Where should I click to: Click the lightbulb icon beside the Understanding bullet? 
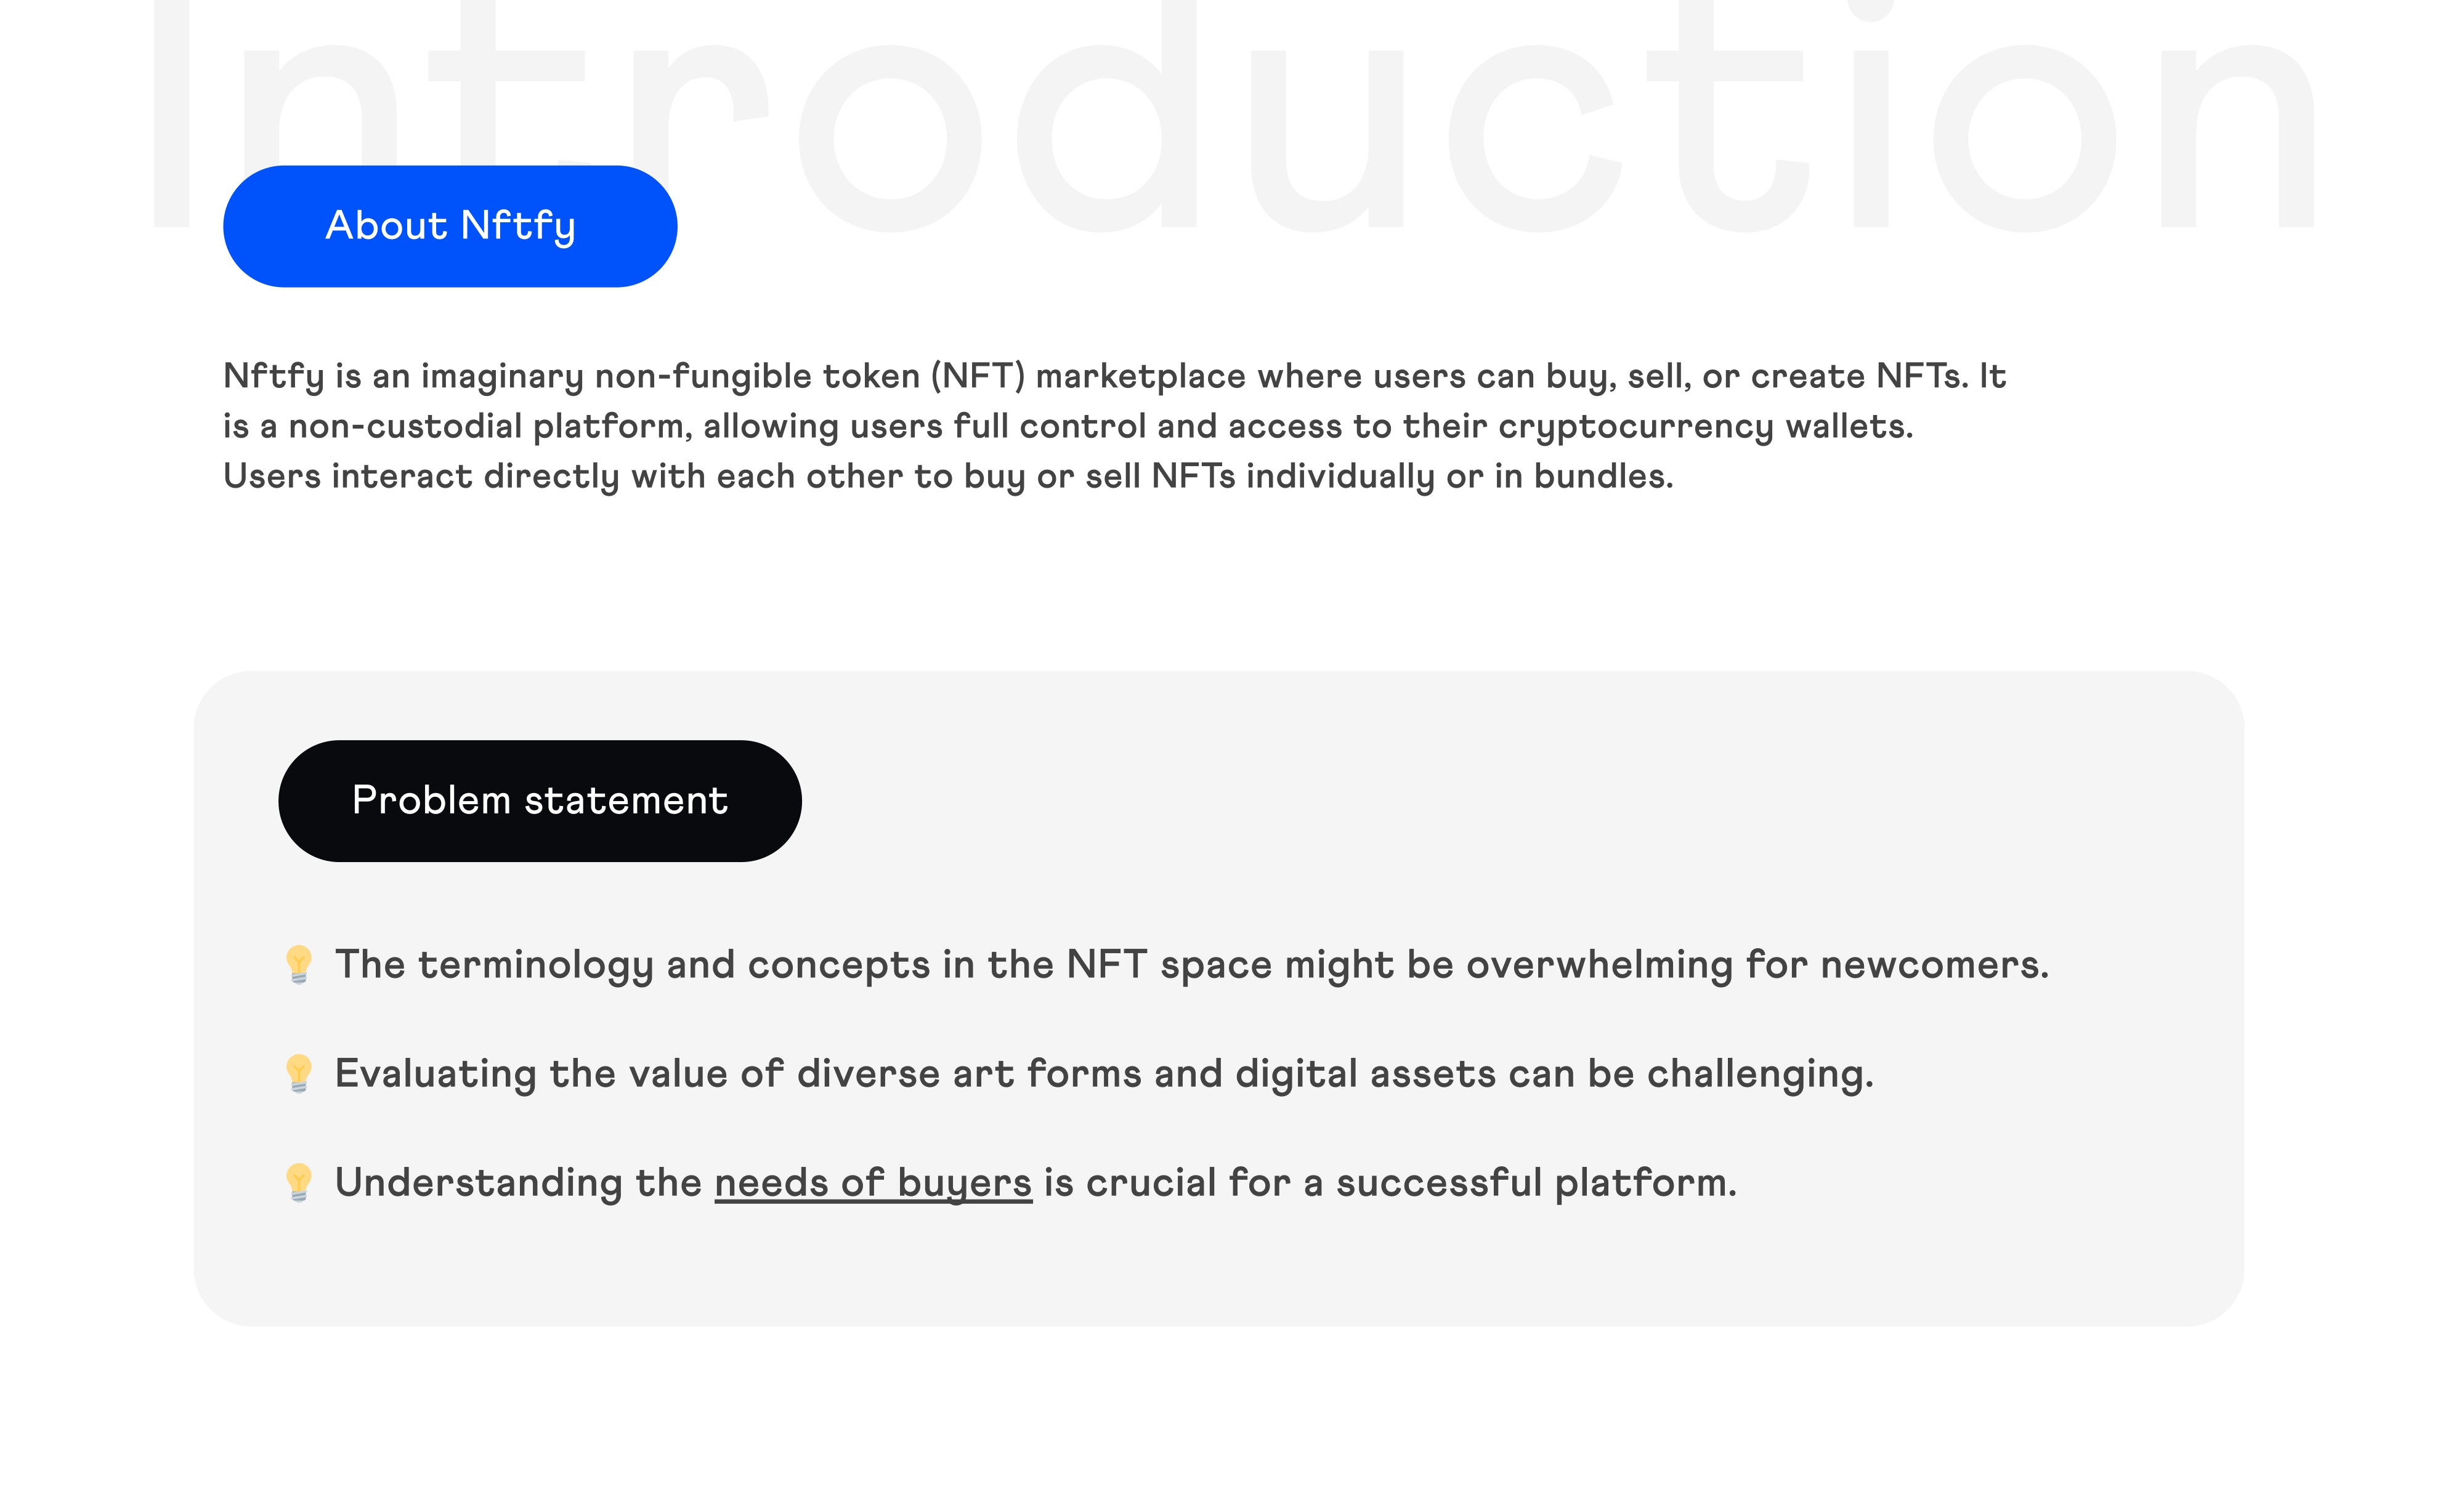tap(298, 1182)
